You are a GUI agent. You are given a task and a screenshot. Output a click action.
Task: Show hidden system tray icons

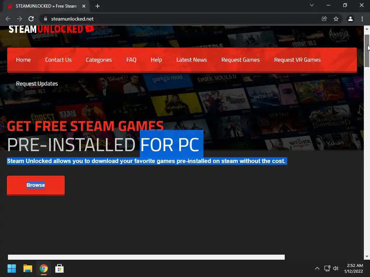(x=317, y=268)
